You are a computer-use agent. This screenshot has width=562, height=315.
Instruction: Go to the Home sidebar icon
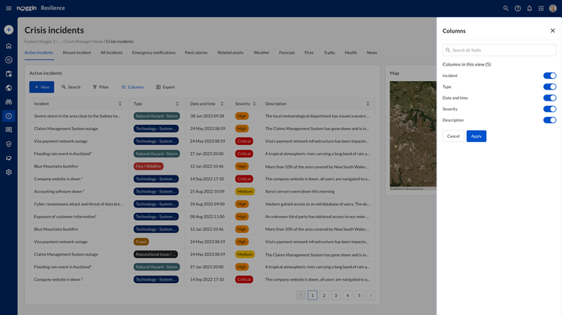pos(9,46)
